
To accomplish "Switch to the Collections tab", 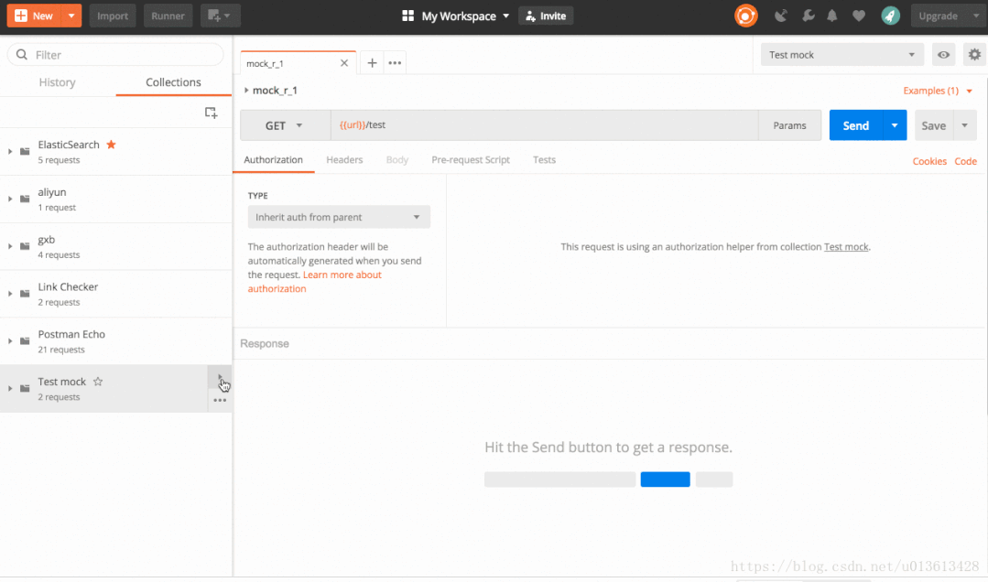I will [173, 82].
